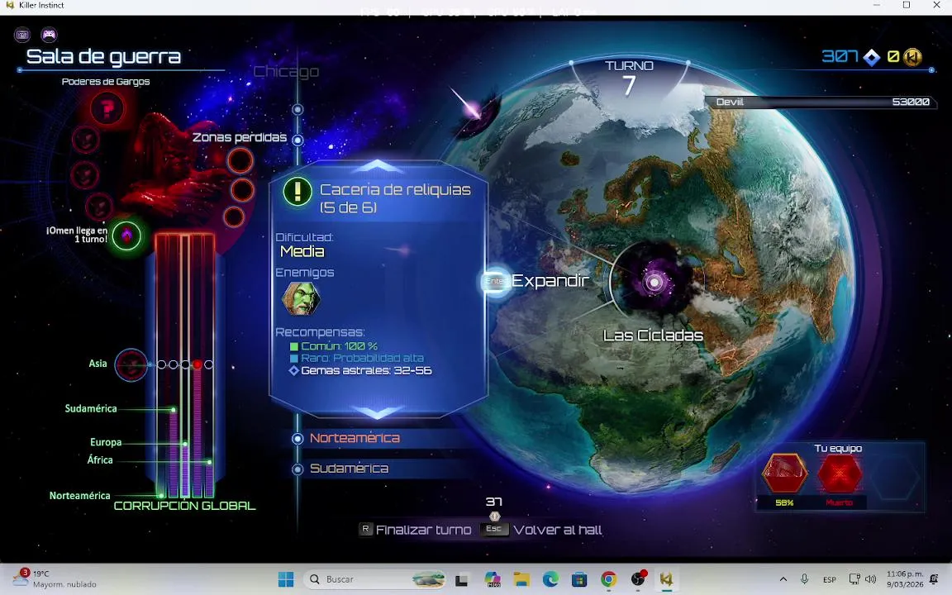Select the empty third team slot hexagon
Viewport: 952px width, 595px height.
[894, 477]
